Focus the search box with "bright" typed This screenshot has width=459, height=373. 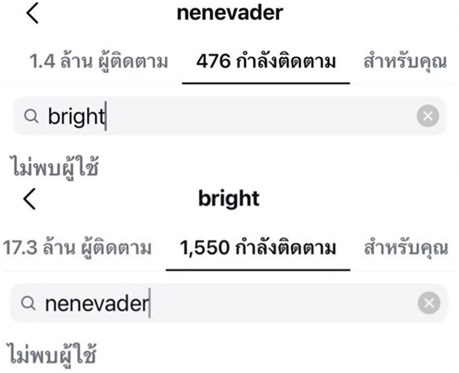click(x=229, y=116)
